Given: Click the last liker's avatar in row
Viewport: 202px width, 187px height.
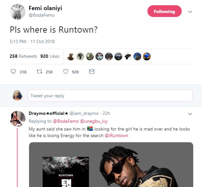Looking at the screenshot, I should pyautogui.click(x=147, y=56).
